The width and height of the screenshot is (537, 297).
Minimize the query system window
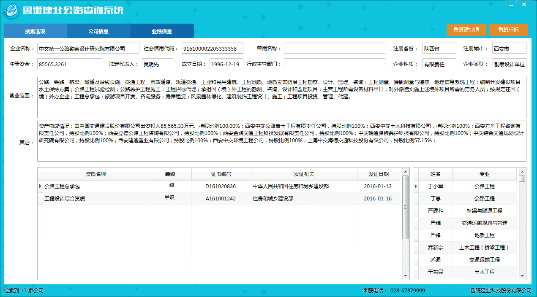511,5
